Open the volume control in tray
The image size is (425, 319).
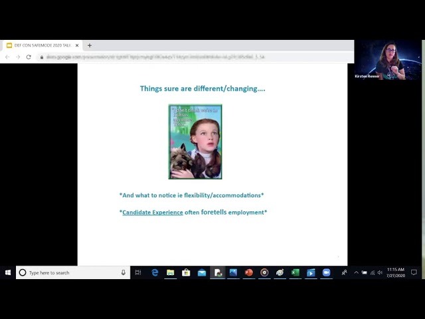point(380,272)
